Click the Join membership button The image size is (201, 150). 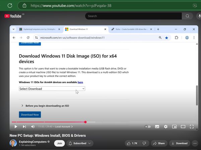pos(59,143)
